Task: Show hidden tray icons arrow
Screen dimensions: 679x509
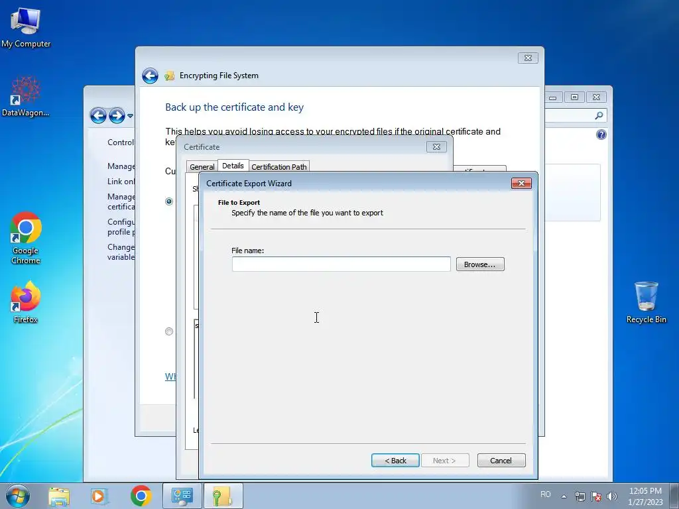Action: (x=564, y=496)
